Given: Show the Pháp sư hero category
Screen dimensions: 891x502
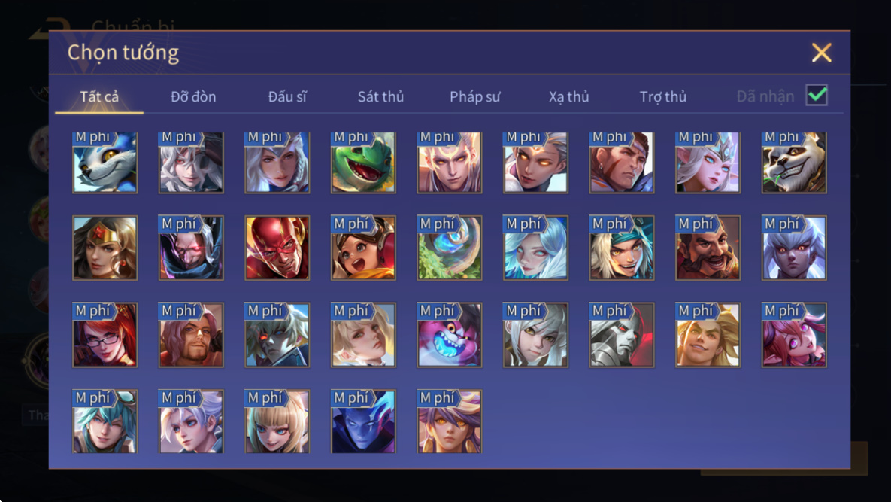Looking at the screenshot, I should click(x=475, y=96).
